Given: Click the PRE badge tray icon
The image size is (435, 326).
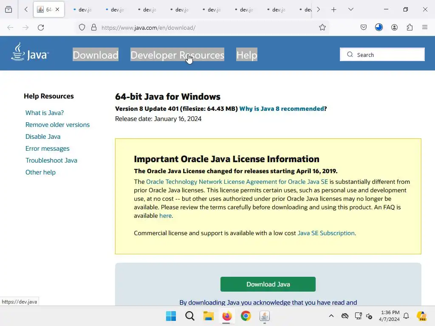Looking at the screenshot, I should pos(421,316).
